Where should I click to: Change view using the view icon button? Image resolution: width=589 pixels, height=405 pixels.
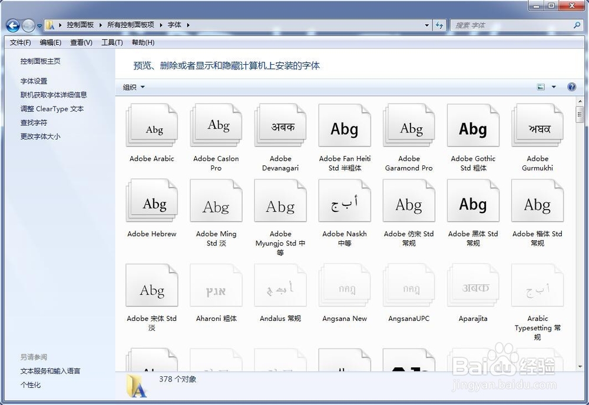[541, 87]
